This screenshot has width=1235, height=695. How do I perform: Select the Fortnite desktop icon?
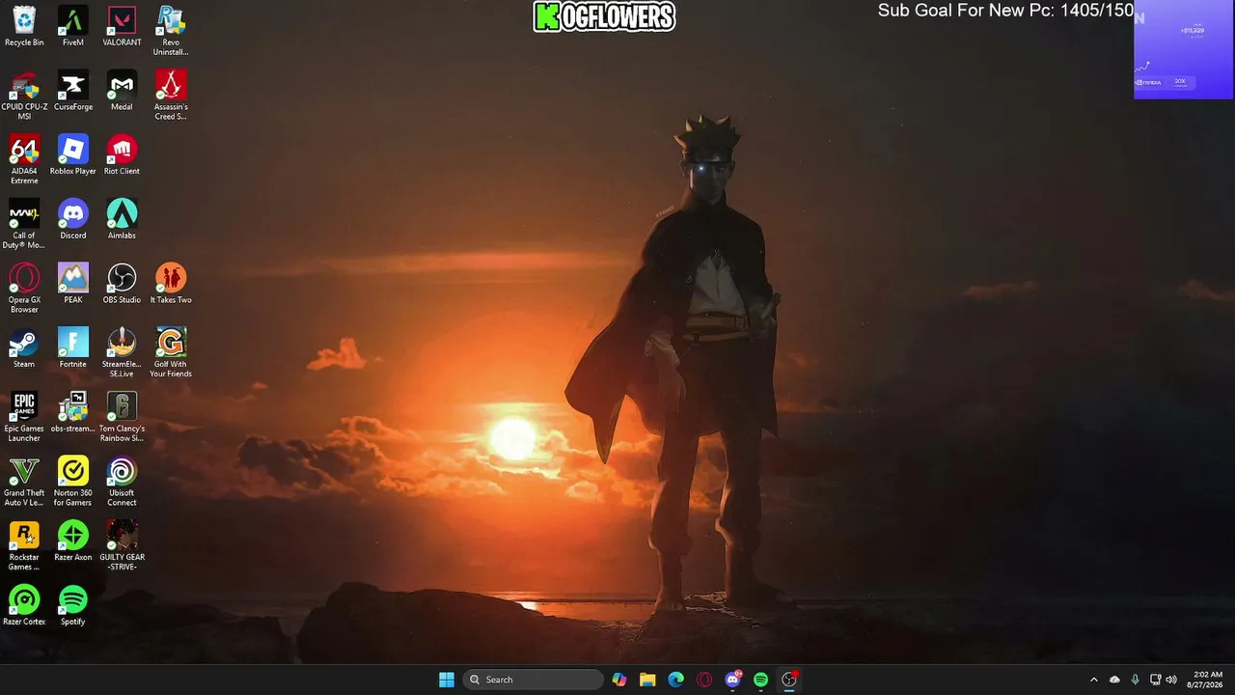tap(73, 348)
